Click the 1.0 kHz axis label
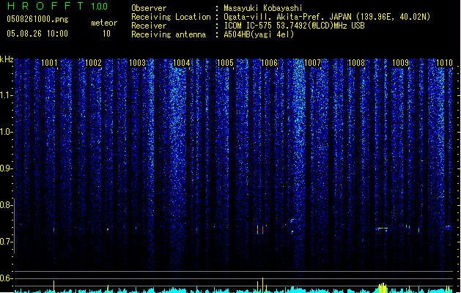 [6, 132]
